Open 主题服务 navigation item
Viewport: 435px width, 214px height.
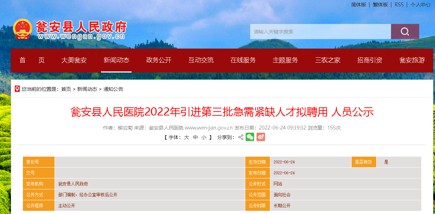point(285,60)
